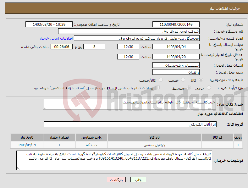Image resolution: width=248 pixels, height=188 pixels.
Task: Click the remaining time countdown 00:26:06
Action: [x=62, y=47]
